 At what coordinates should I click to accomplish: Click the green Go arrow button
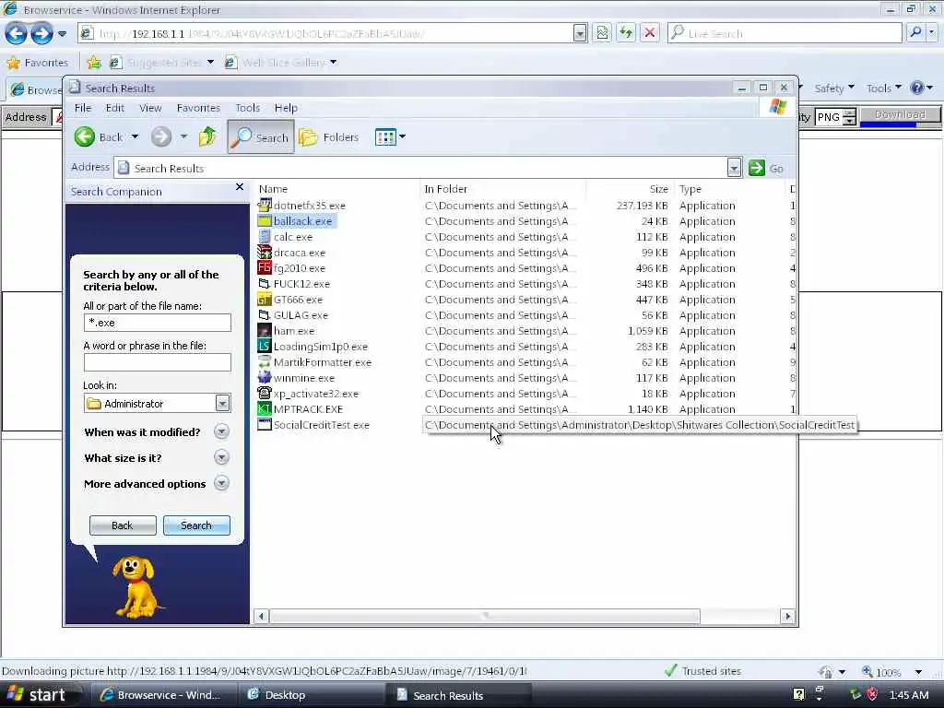(757, 169)
